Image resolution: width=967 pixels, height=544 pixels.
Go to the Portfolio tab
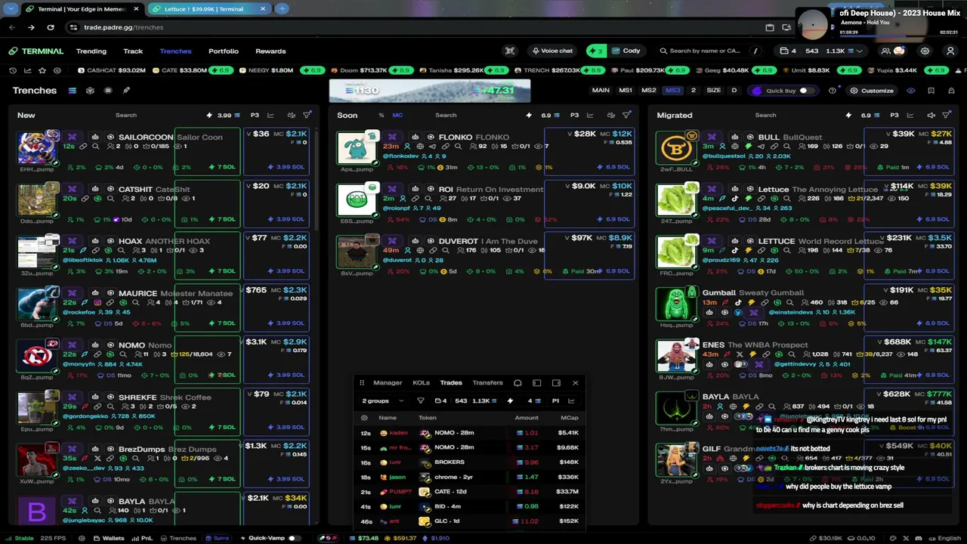tap(224, 51)
